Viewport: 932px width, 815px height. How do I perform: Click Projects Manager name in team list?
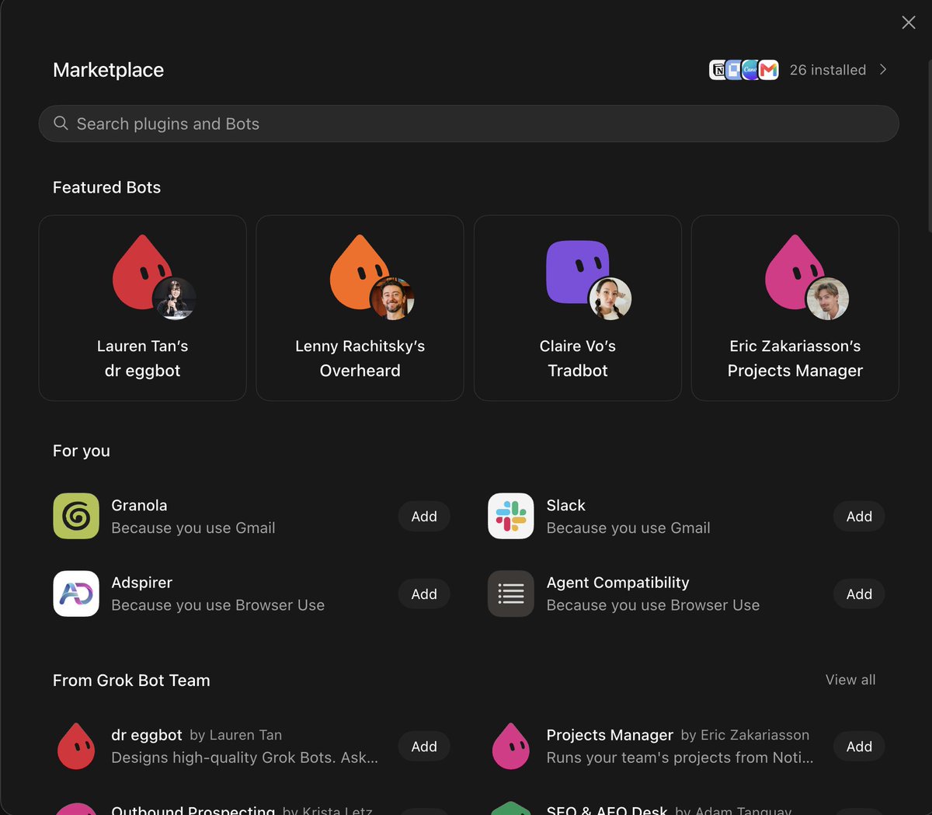point(610,735)
